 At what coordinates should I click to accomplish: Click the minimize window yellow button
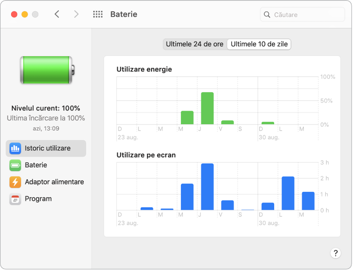pos(24,14)
